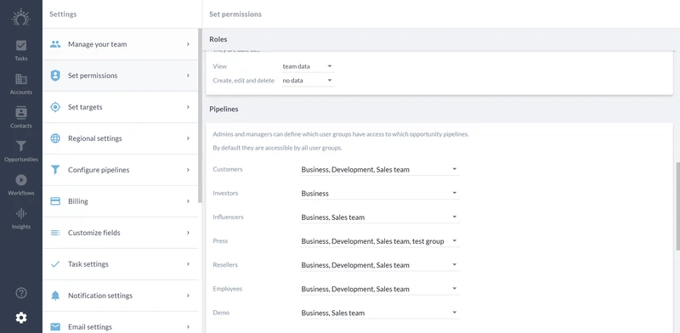Open Notification settings menu item
This screenshot has height=333, width=680.
pos(121,296)
